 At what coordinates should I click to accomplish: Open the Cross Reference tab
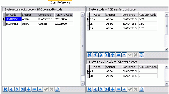[x=60, y=2]
